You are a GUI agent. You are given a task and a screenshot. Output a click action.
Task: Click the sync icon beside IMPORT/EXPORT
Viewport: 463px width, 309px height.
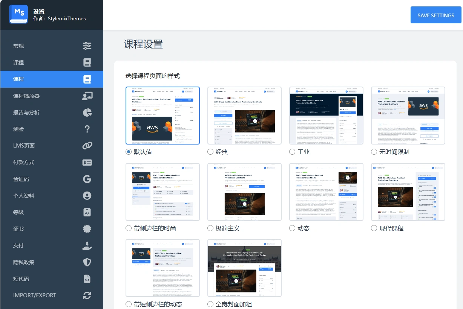tap(87, 295)
